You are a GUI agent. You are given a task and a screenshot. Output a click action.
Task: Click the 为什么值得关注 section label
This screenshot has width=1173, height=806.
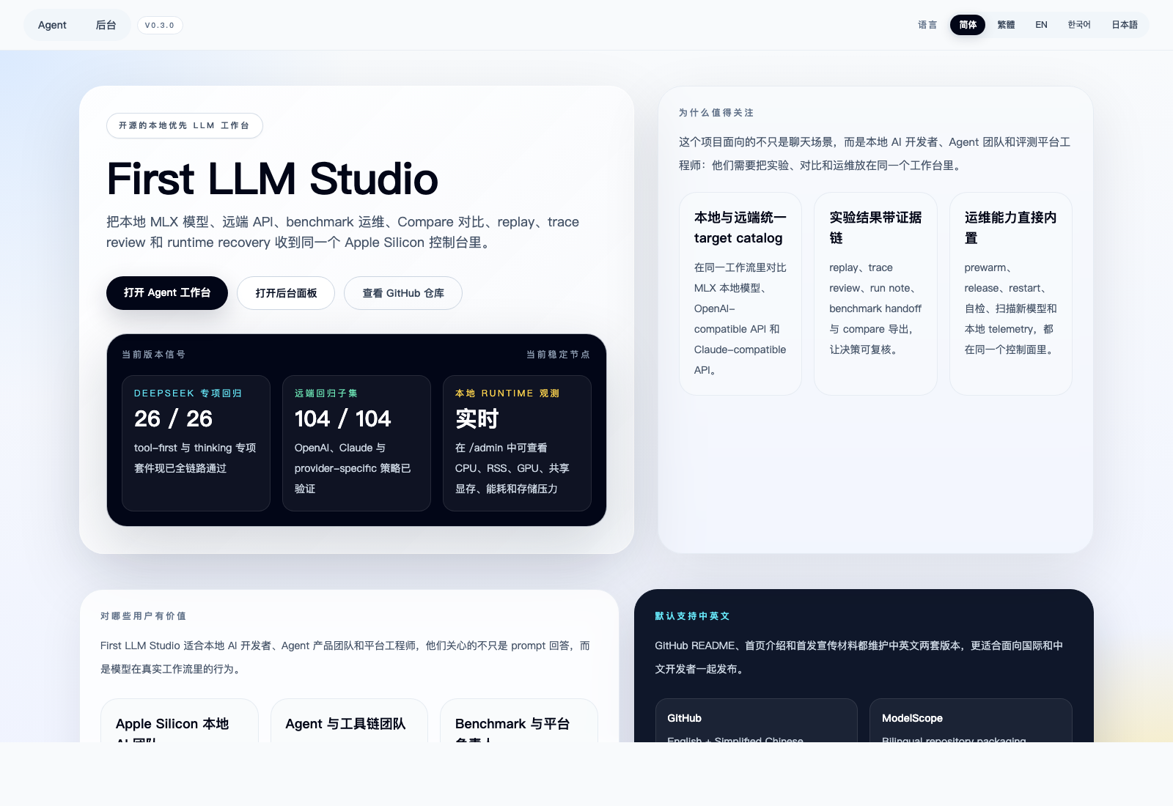pos(716,113)
